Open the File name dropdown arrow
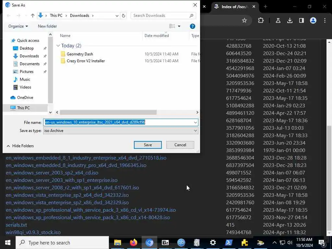The image size is (332, 249). (x=195, y=122)
